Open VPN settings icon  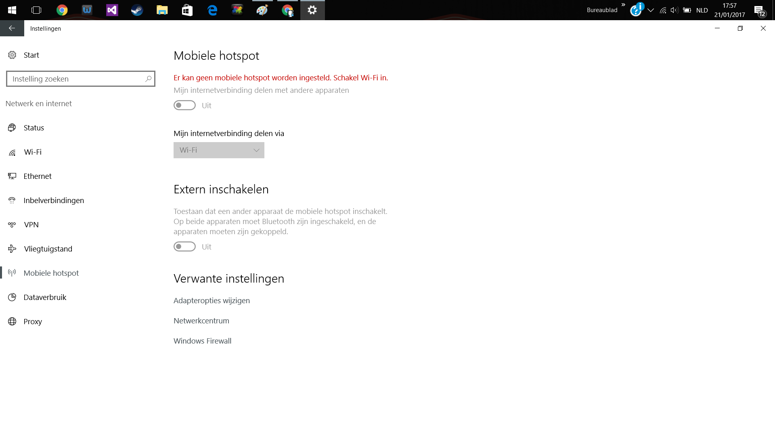click(x=12, y=224)
